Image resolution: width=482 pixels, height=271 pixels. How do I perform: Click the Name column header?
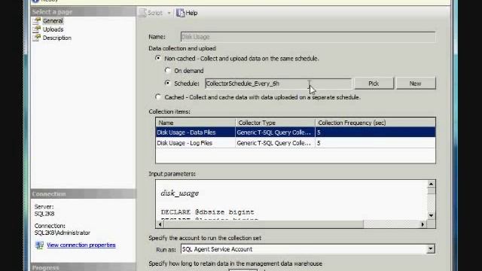click(x=196, y=123)
